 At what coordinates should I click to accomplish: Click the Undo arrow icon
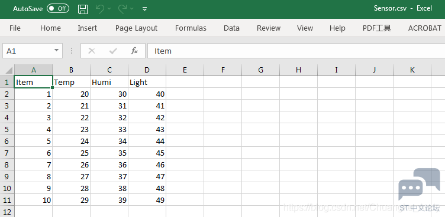pyautogui.click(x=99, y=9)
